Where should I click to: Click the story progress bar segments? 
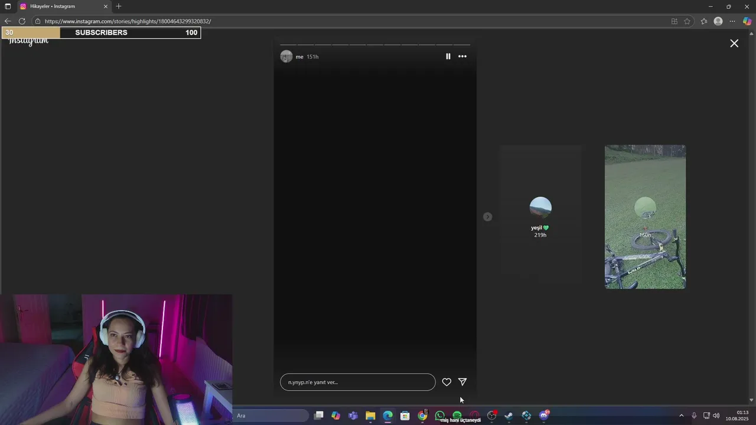[375, 44]
